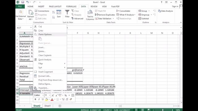Expand Group dropdown arrow
Viewport: 198px width, 111px height.
click(x=149, y=11)
